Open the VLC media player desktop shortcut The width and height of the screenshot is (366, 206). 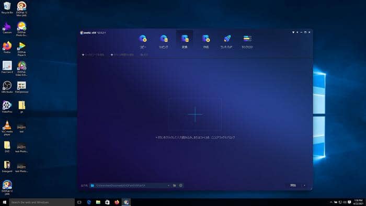click(x=7, y=128)
